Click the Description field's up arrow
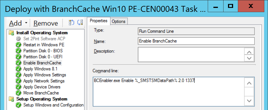This screenshot has height=110, width=268. pos(249,52)
